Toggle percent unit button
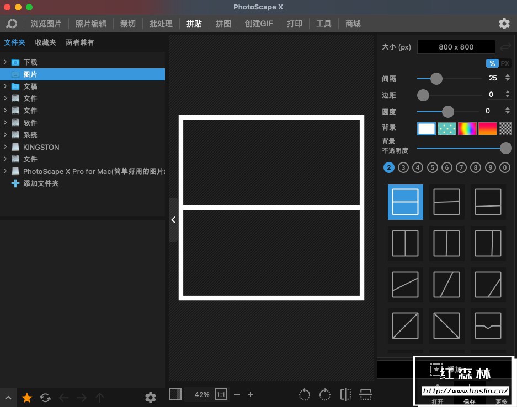Image resolution: width=517 pixels, height=407 pixels. point(491,63)
